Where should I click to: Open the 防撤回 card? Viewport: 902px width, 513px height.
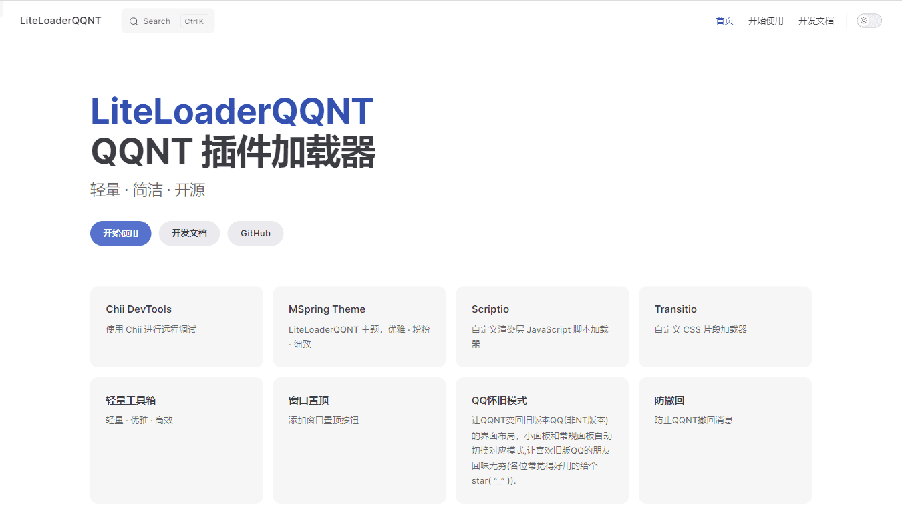(725, 440)
